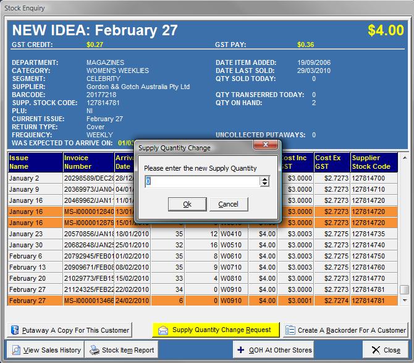Open View Sales History via its icon
The width and height of the screenshot is (414, 363).
15,350
